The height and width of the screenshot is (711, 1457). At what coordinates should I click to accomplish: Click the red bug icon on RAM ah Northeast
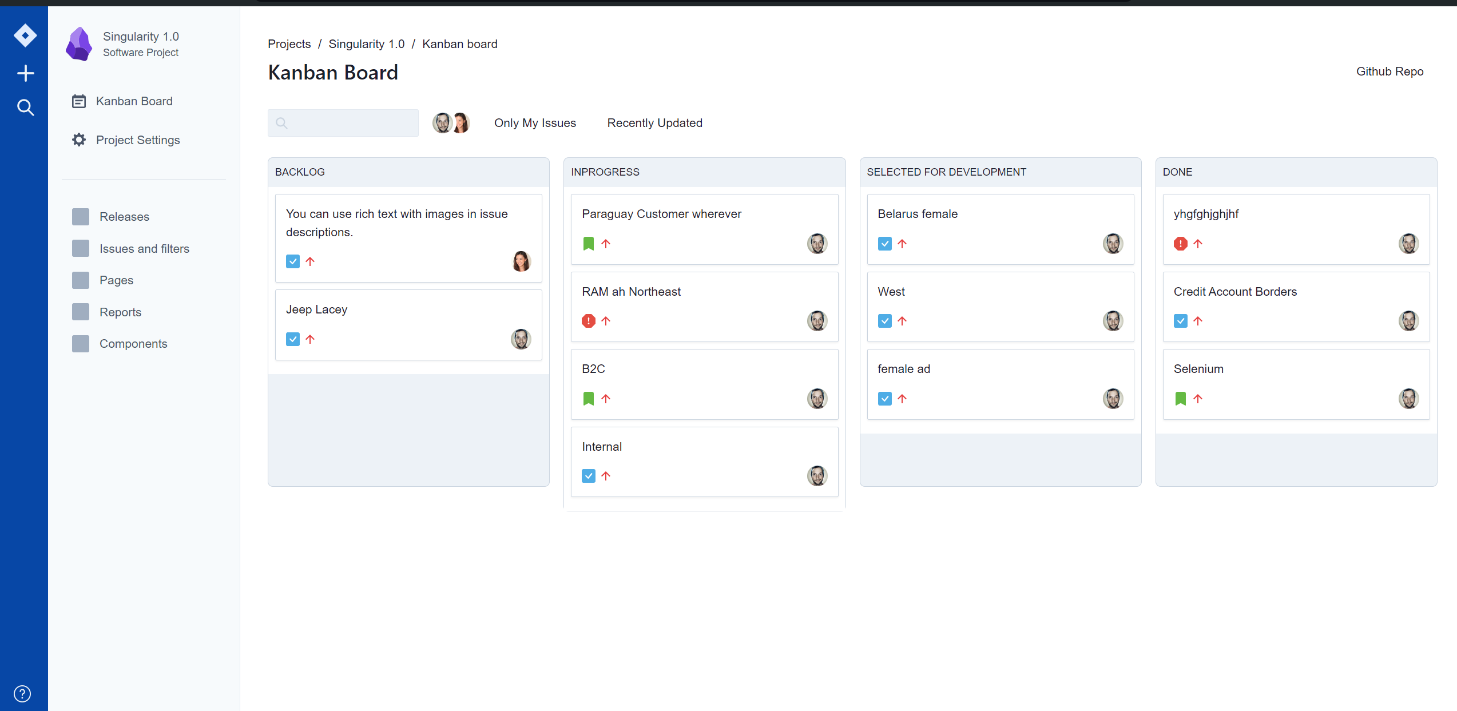[589, 321]
